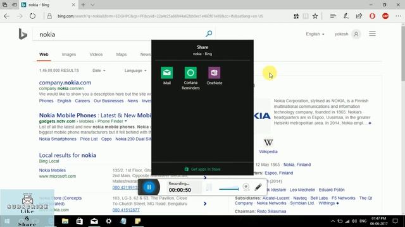The image size is (405, 227).
Task: Switch to Images results tab
Action: 69,54
